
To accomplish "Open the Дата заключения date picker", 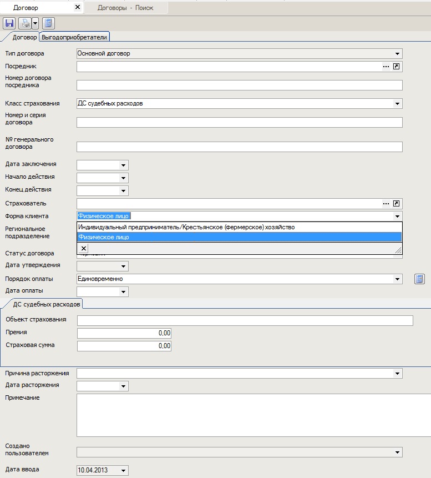I will pos(123,165).
